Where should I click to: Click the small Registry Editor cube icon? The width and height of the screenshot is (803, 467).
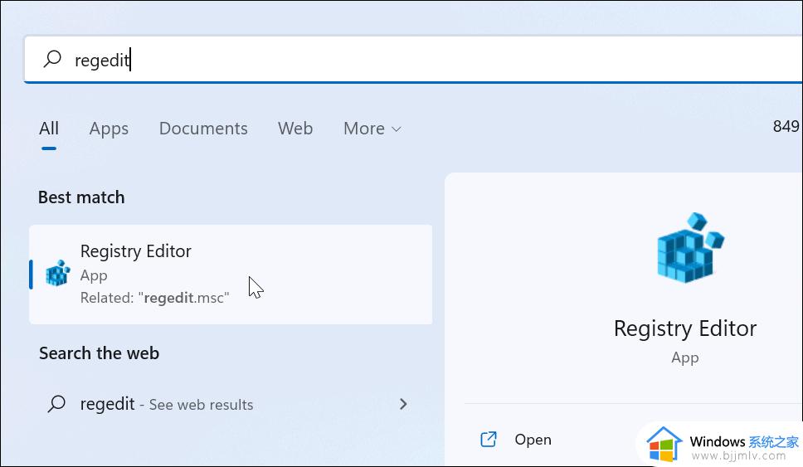point(58,274)
